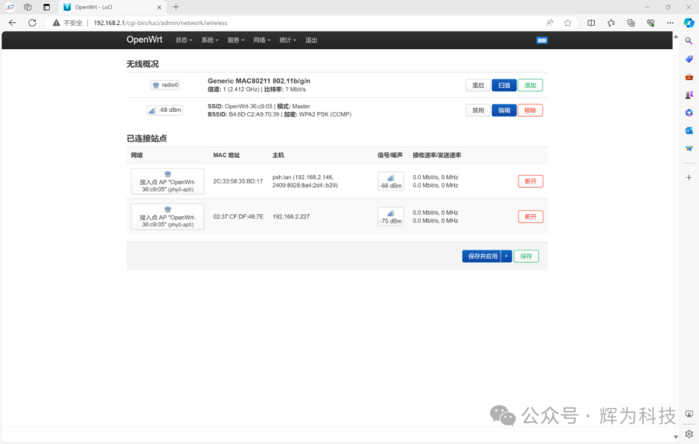Click the browser back arrow
This screenshot has width=699, height=444.
(x=12, y=22)
